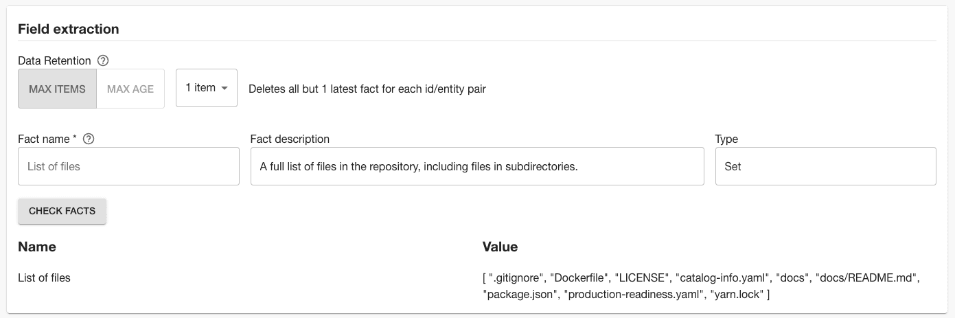Click the help icon beside Fact name
955x318 pixels.
[x=88, y=139]
